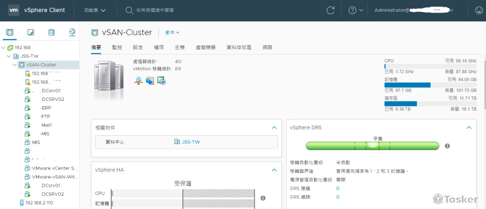Click the search all environments field

click(156, 10)
